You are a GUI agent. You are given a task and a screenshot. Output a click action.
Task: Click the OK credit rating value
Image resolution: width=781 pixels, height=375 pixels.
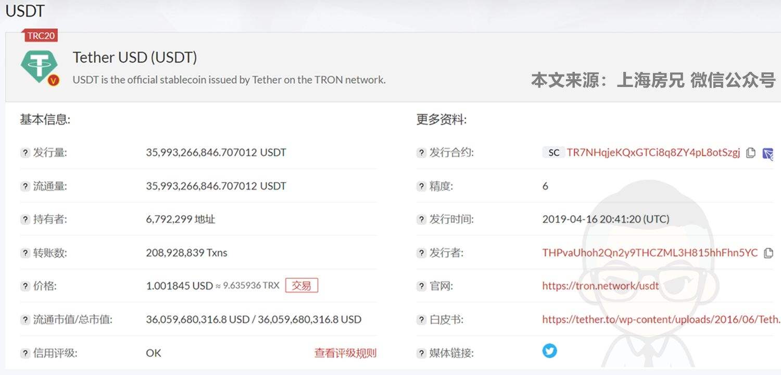coord(154,353)
